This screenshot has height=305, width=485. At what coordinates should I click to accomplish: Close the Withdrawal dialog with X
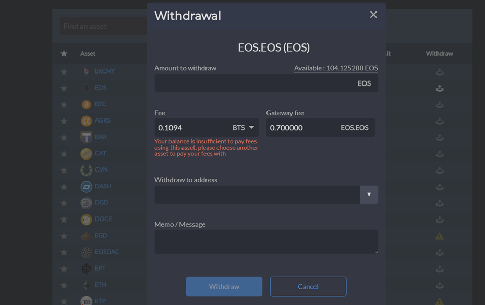[373, 15]
